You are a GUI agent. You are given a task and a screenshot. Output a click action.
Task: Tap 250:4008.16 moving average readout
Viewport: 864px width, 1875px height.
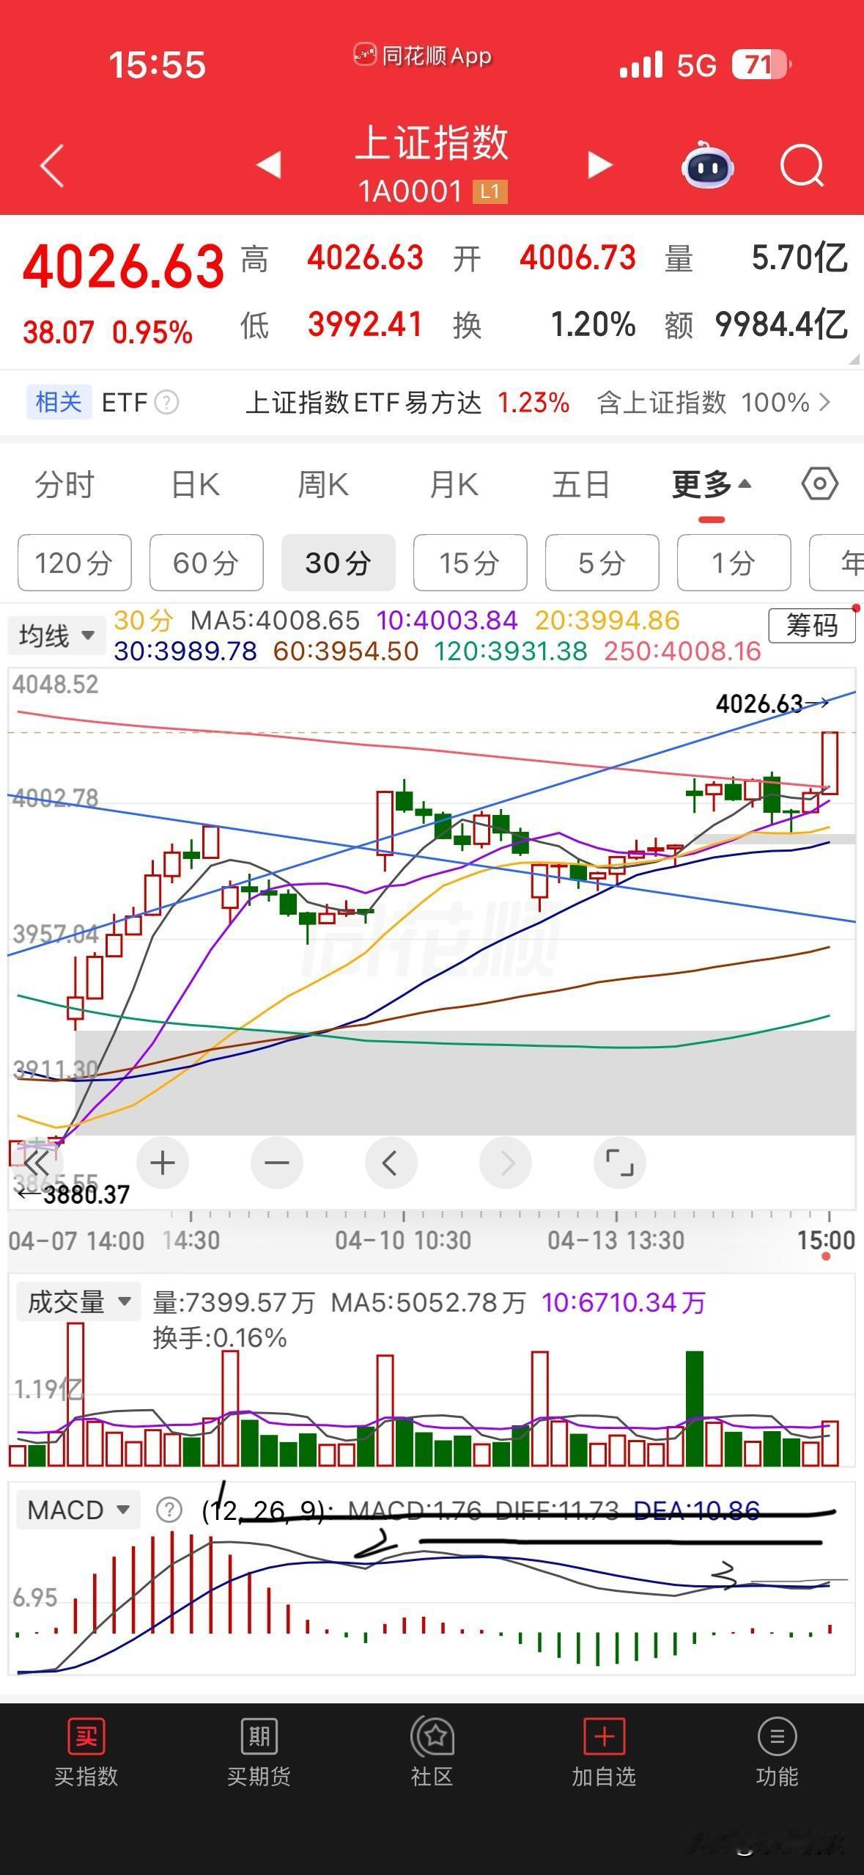[x=683, y=651]
